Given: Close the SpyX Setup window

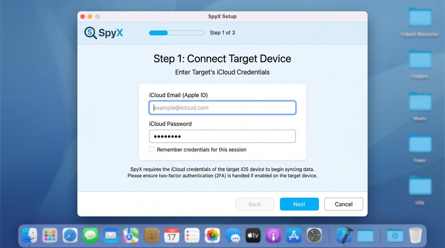Looking at the screenshot, I should 83,16.
